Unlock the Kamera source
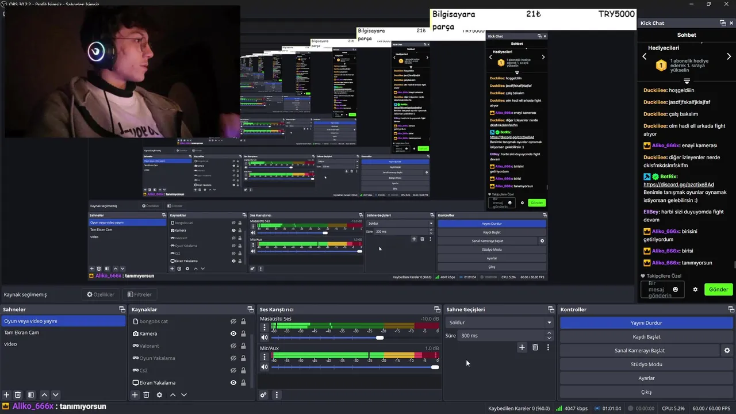This screenshot has height=414, width=736. point(243,333)
